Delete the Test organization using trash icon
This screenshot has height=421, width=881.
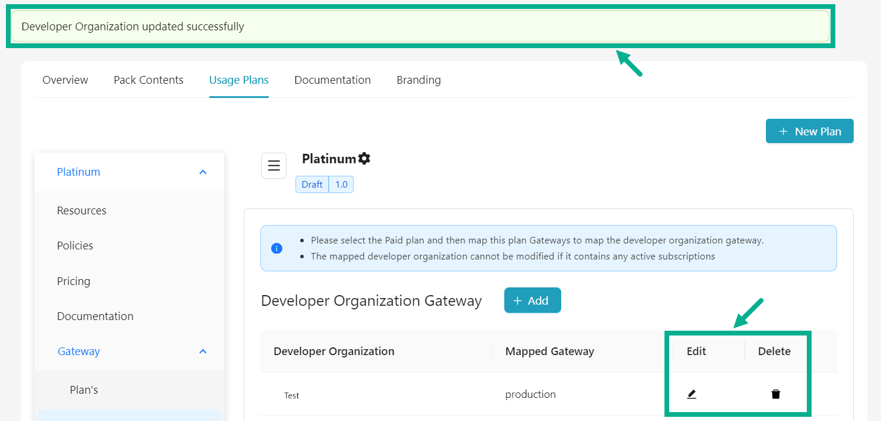pyautogui.click(x=775, y=394)
